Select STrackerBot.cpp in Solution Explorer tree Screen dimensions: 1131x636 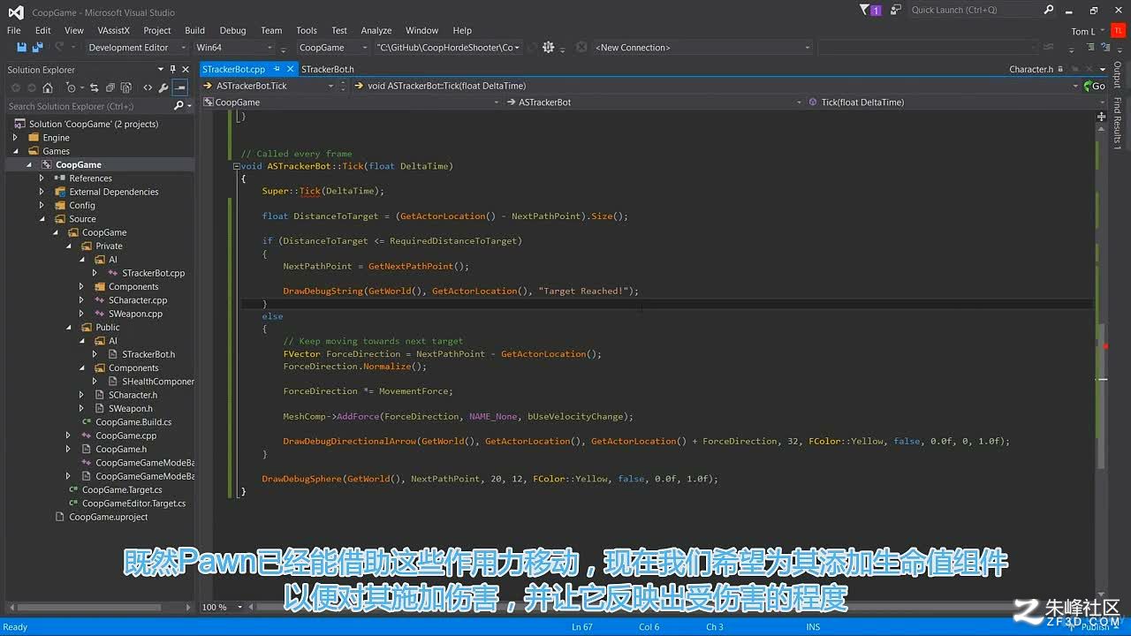click(x=153, y=273)
